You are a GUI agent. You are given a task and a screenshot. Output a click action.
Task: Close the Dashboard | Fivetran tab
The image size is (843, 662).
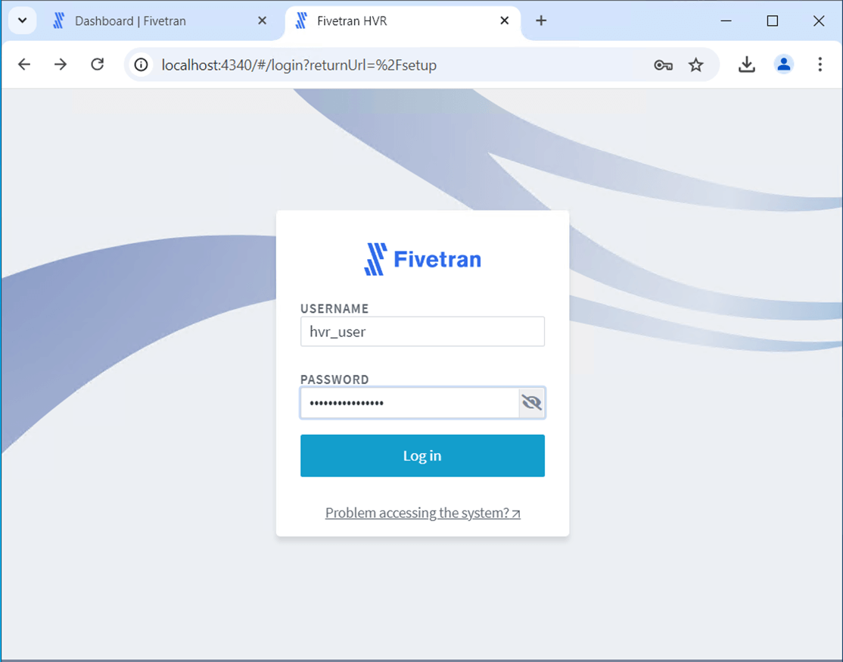(262, 20)
